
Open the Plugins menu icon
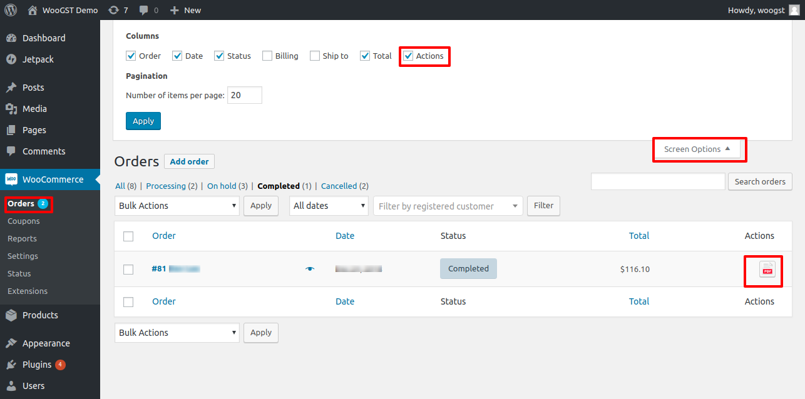tap(11, 365)
